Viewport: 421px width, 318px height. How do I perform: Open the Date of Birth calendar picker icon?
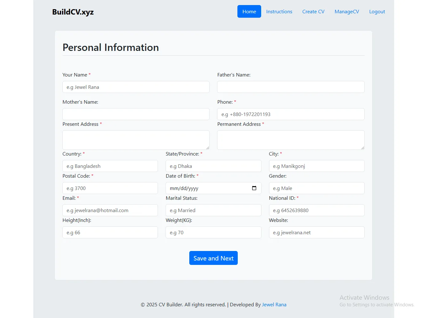[x=254, y=188]
